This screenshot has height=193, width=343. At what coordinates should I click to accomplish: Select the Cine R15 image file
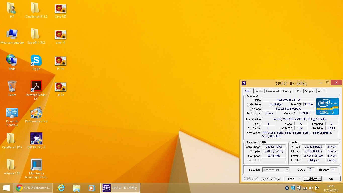coord(61,11)
